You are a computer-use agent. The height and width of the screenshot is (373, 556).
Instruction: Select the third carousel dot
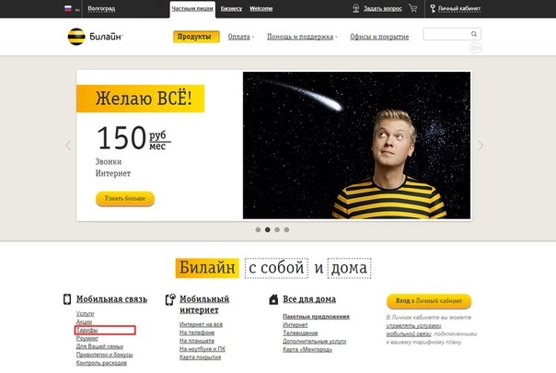(x=277, y=229)
